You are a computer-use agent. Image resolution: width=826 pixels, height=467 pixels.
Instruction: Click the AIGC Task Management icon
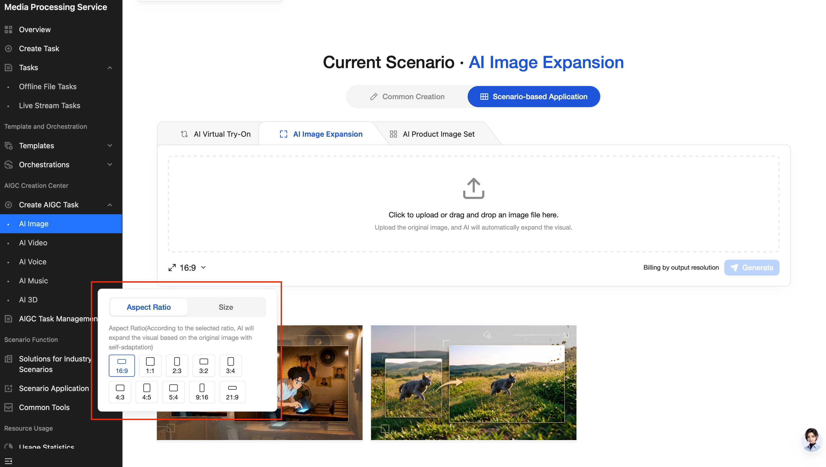tap(8, 318)
